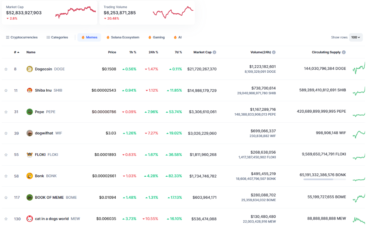Switch to the Gaming tab
The height and width of the screenshot is (227, 370).
(x=156, y=37)
